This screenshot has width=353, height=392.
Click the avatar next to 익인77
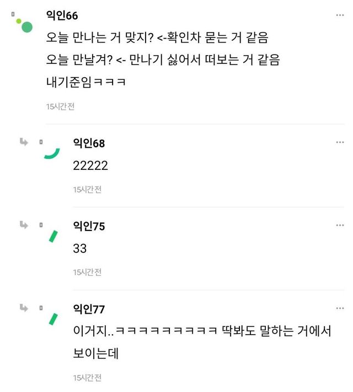[x=53, y=319]
